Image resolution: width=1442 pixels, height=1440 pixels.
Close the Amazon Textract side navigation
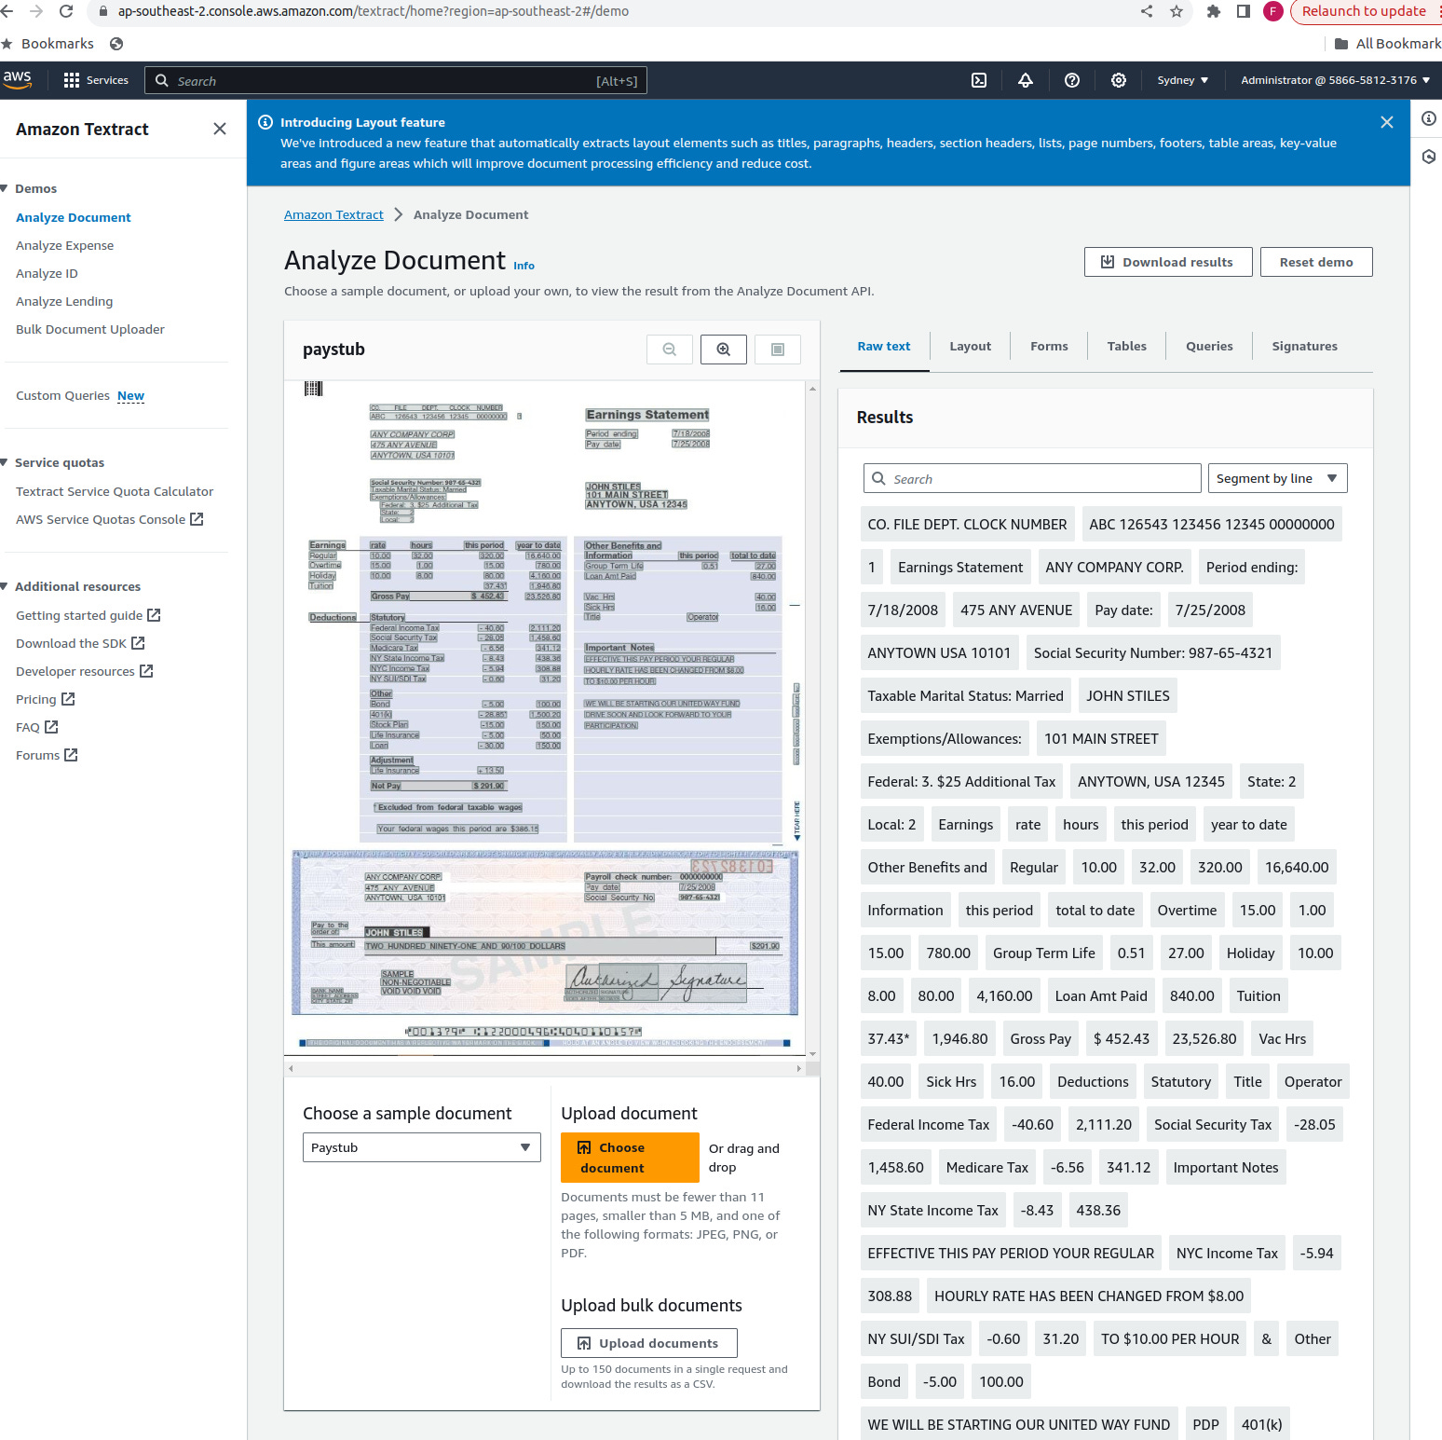(x=220, y=129)
